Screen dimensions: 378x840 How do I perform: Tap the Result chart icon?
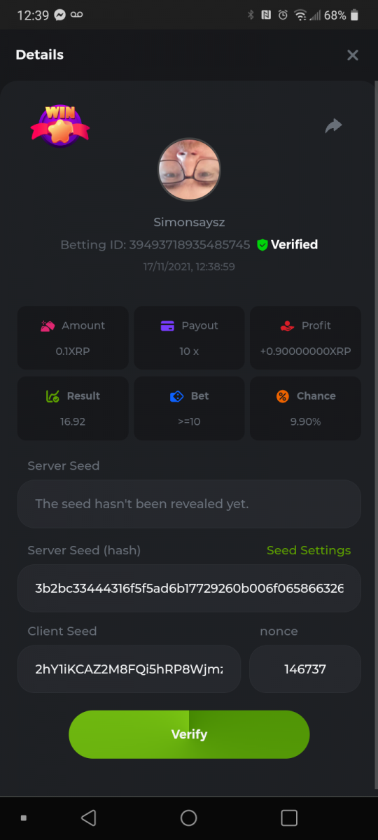[x=52, y=396]
